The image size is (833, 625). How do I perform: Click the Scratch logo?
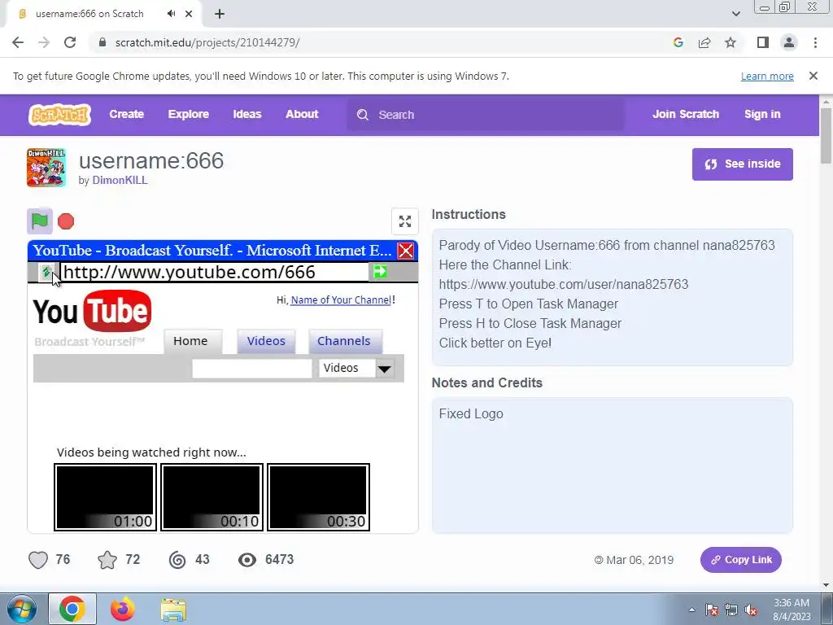tap(59, 115)
